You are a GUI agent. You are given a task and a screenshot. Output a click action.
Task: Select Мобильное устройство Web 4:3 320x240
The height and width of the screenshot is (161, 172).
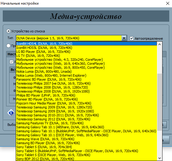86,60
